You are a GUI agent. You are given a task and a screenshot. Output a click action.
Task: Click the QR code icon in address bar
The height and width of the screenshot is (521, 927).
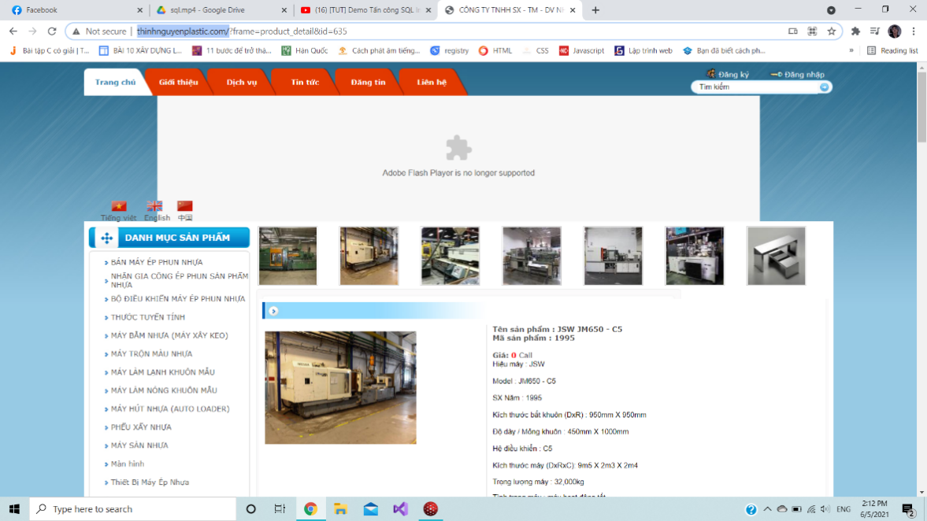pos(812,31)
